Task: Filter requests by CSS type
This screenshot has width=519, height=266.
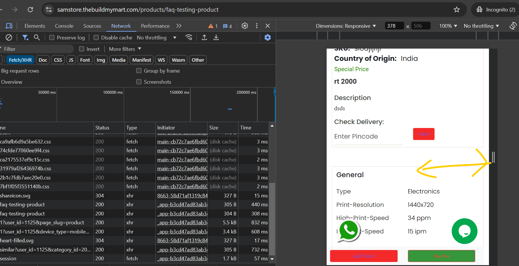Action: pyautogui.click(x=58, y=60)
